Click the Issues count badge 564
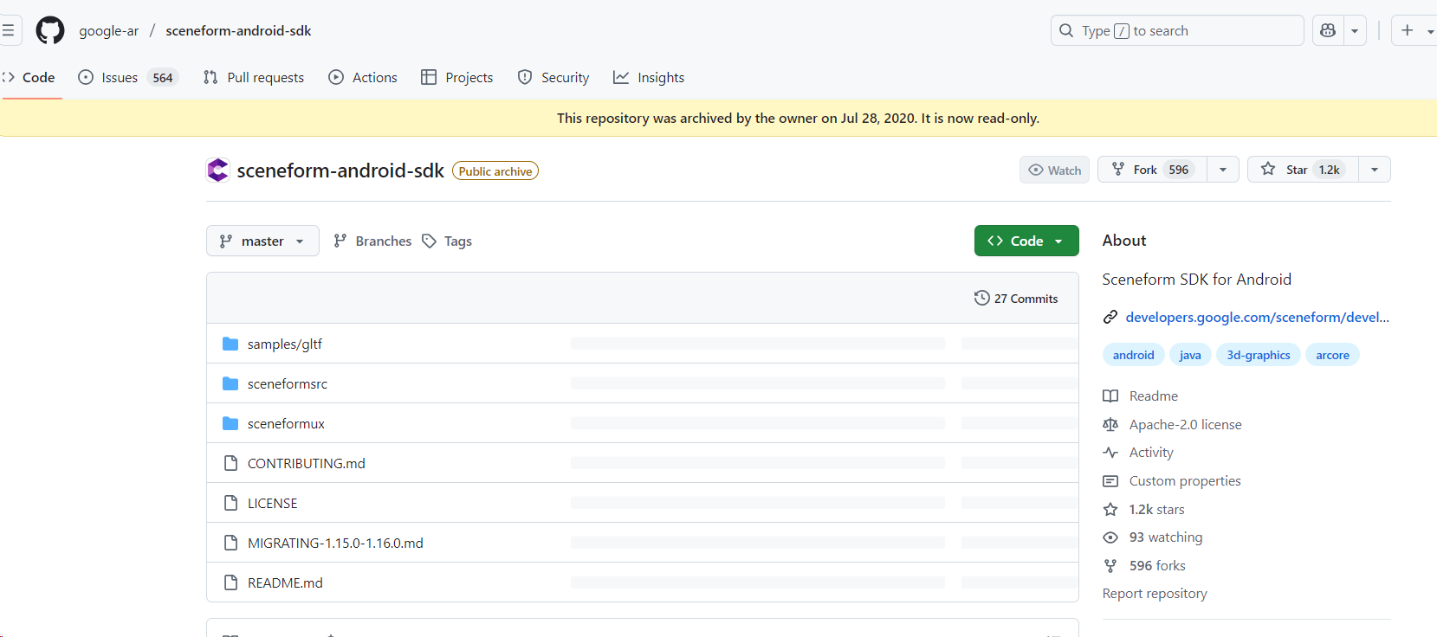This screenshot has width=1437, height=637. pyautogui.click(x=163, y=77)
